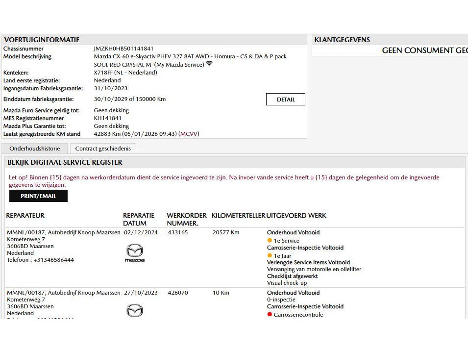This screenshot has height=351, width=468.
Task: Open the MCVV link beside the mileage
Action: pos(189,134)
